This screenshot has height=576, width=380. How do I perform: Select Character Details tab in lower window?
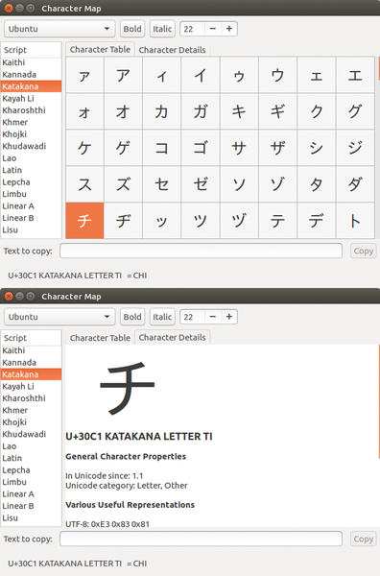click(172, 337)
